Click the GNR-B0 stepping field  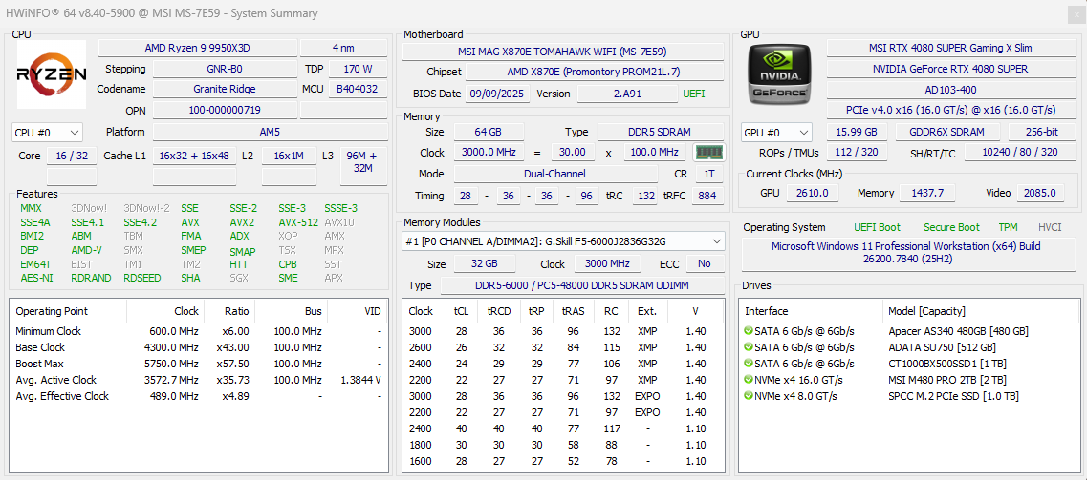pyautogui.click(x=225, y=69)
